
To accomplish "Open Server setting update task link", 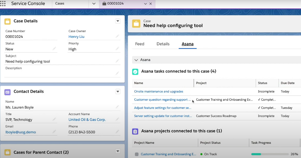I will click(163, 116).
